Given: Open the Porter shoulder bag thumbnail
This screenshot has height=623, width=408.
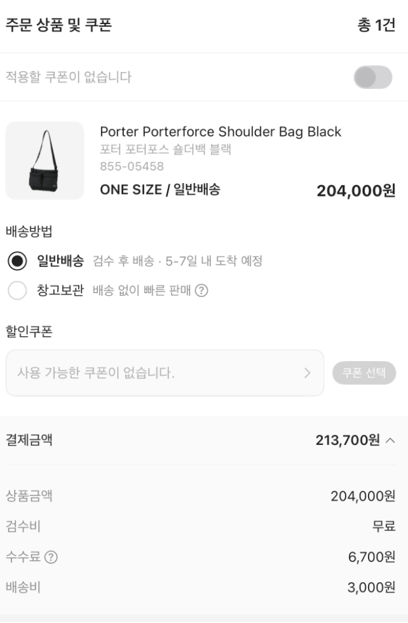Looking at the screenshot, I should click(45, 160).
